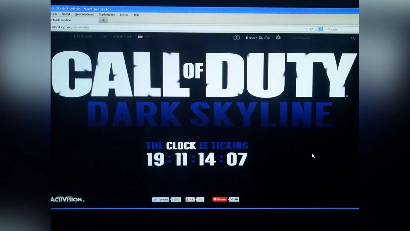Click the countdown seconds value 07
Viewport: 410px width, 231px height.
tap(237, 159)
